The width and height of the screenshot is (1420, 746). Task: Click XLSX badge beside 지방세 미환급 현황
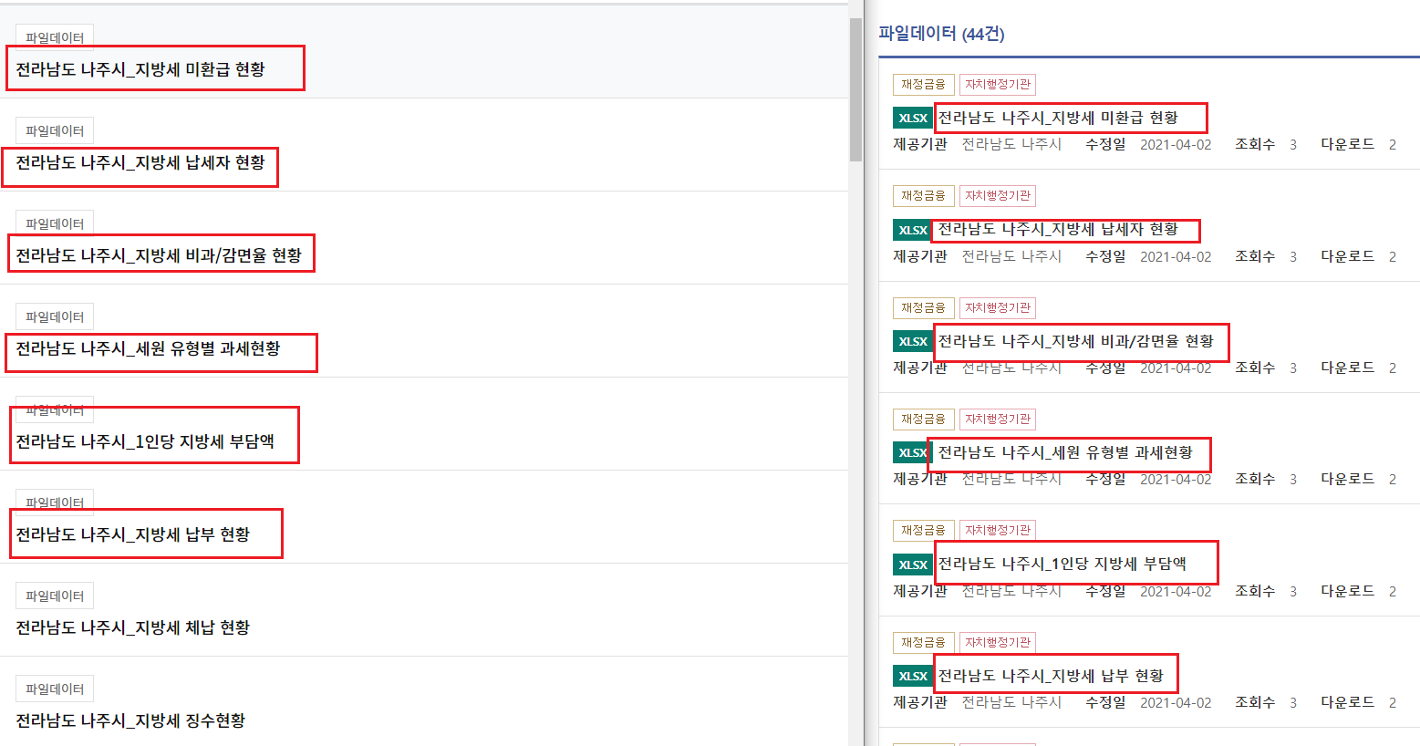tap(913, 118)
